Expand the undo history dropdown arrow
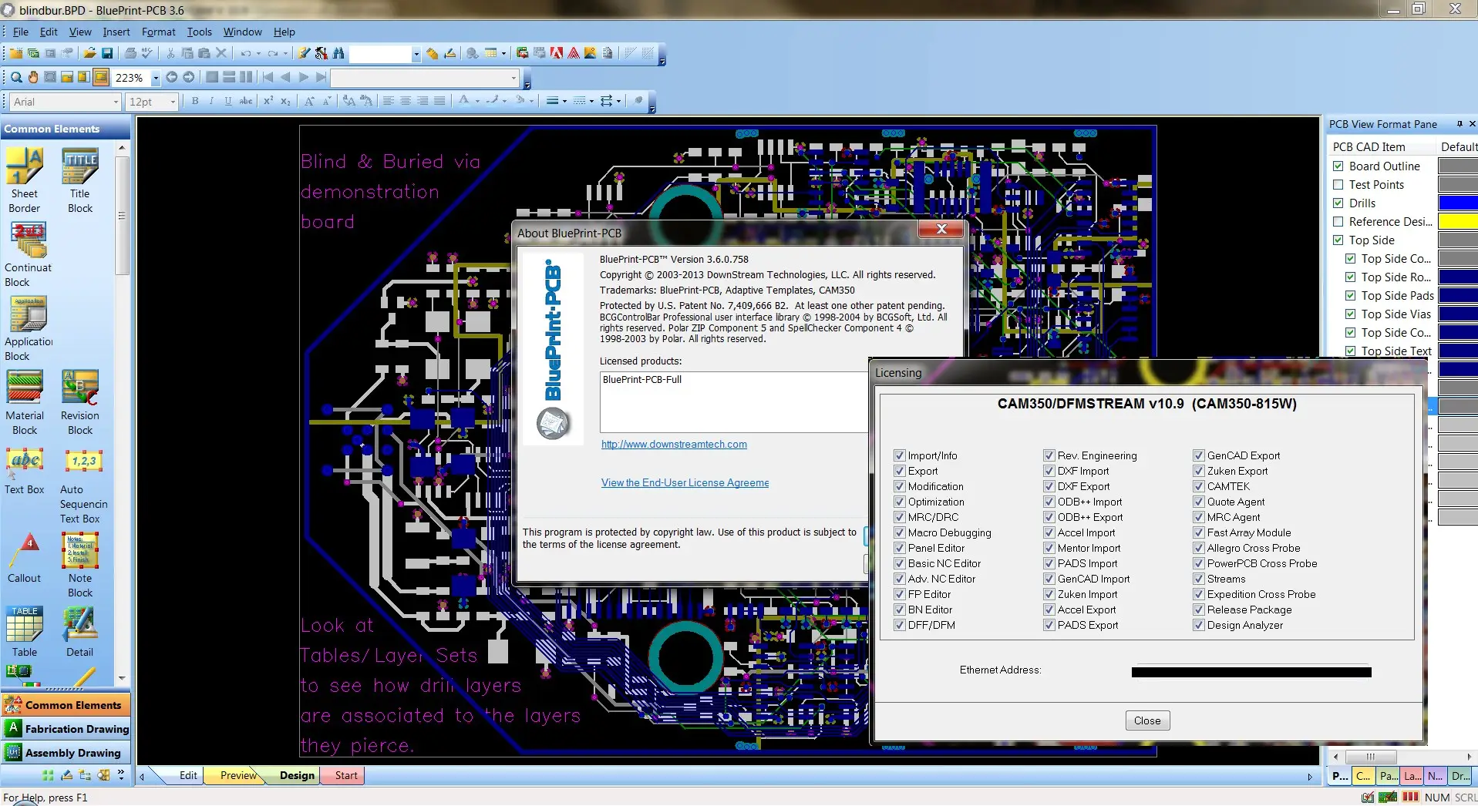Screen dimensions: 1478x806 pyautogui.click(x=258, y=53)
